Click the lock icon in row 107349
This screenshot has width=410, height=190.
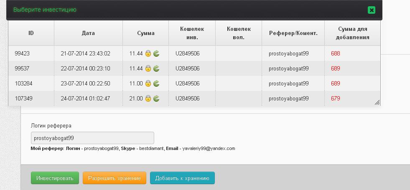tap(148, 98)
